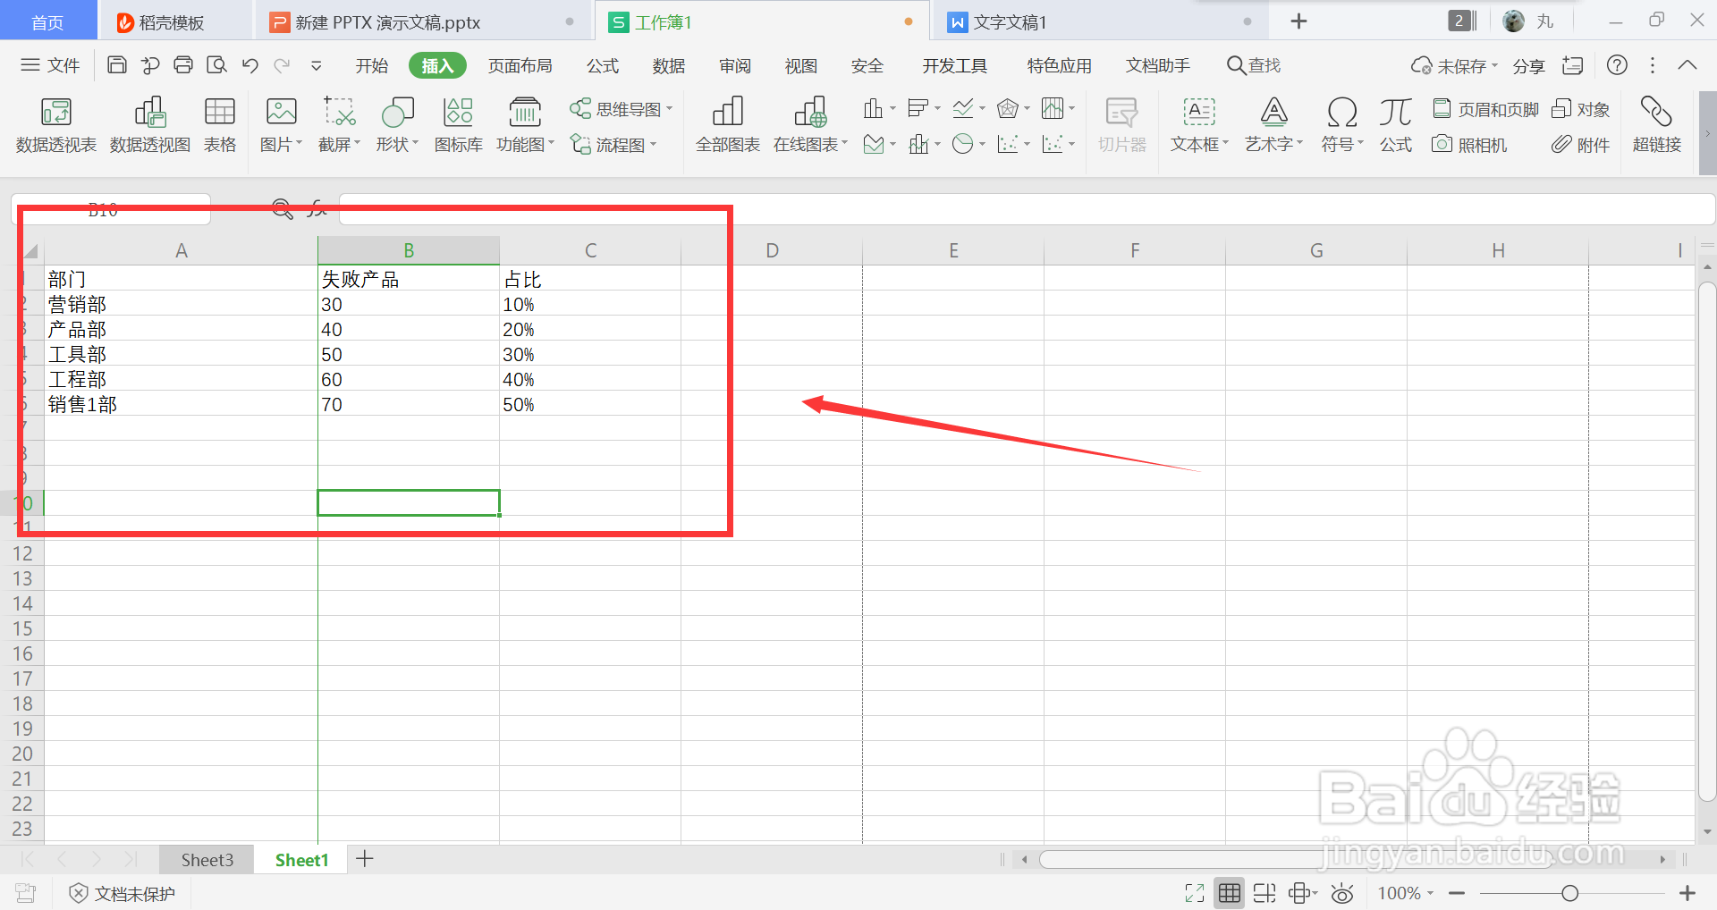This screenshot has width=1717, height=910.
Task: Click the zoom slider handle
Action: (x=1569, y=893)
